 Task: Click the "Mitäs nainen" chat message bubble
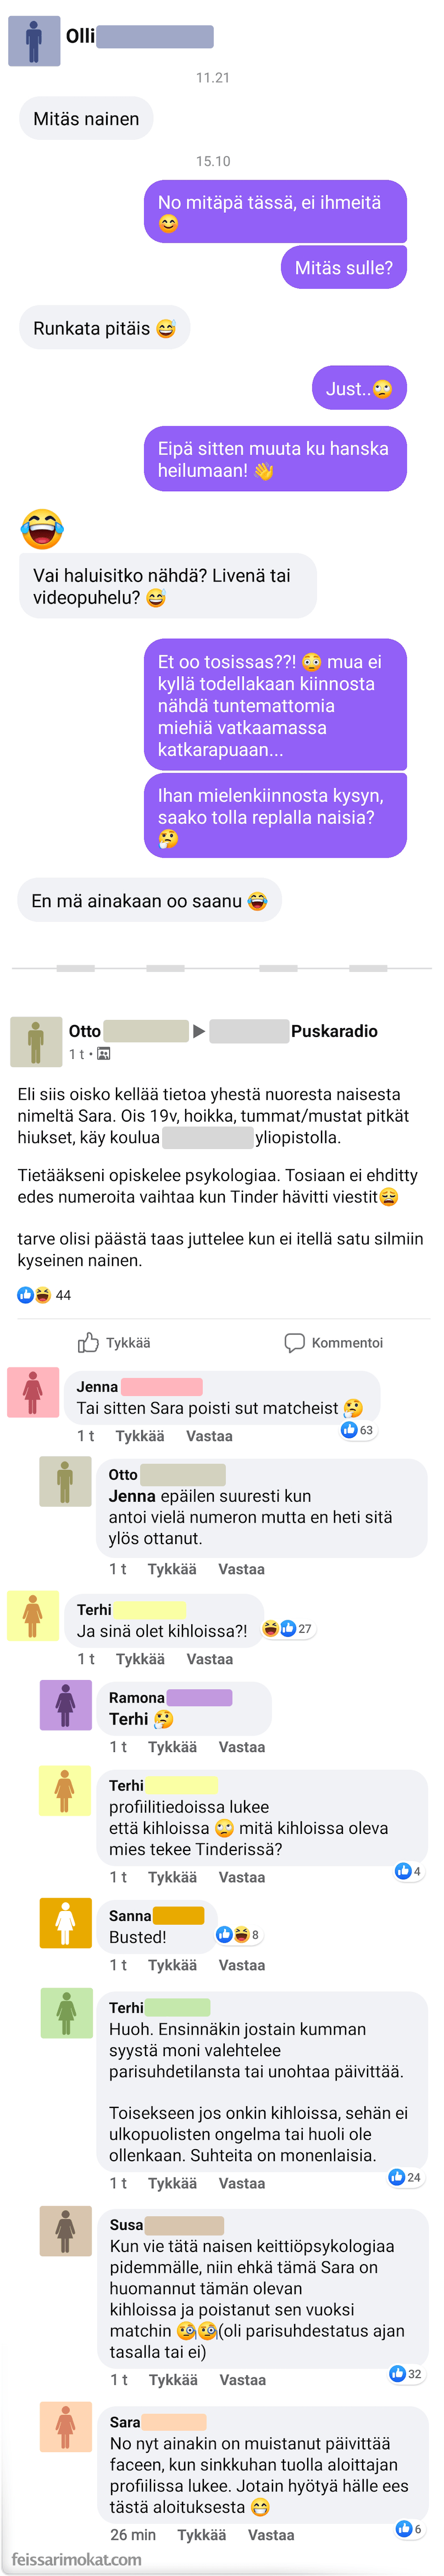(86, 119)
